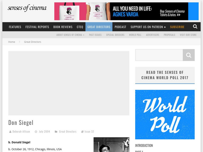Open Special Dossiers link
Screen dimensions: 203x152
(115, 35)
